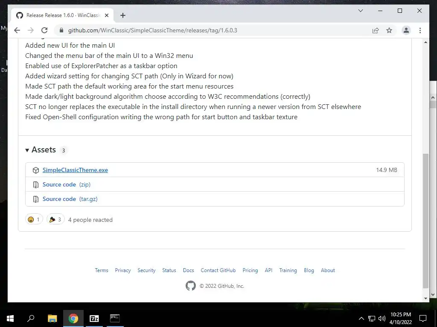Open Chrome's three-dot menu

click(420, 30)
